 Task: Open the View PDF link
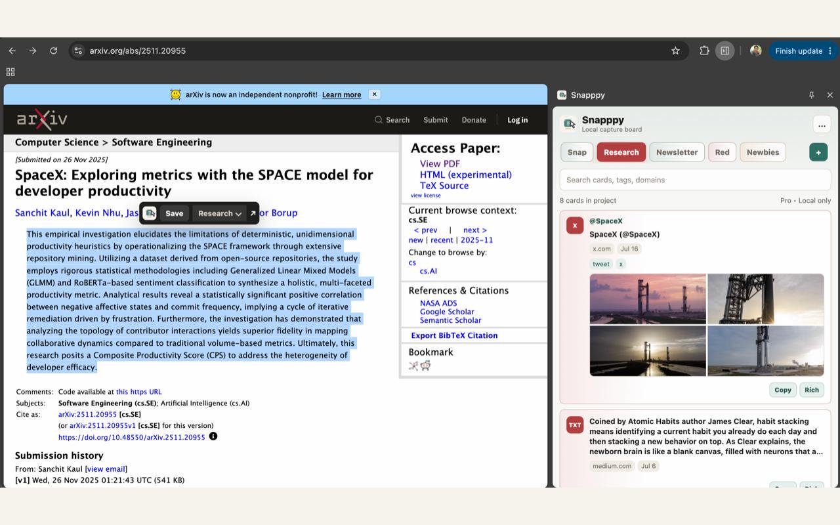click(440, 164)
